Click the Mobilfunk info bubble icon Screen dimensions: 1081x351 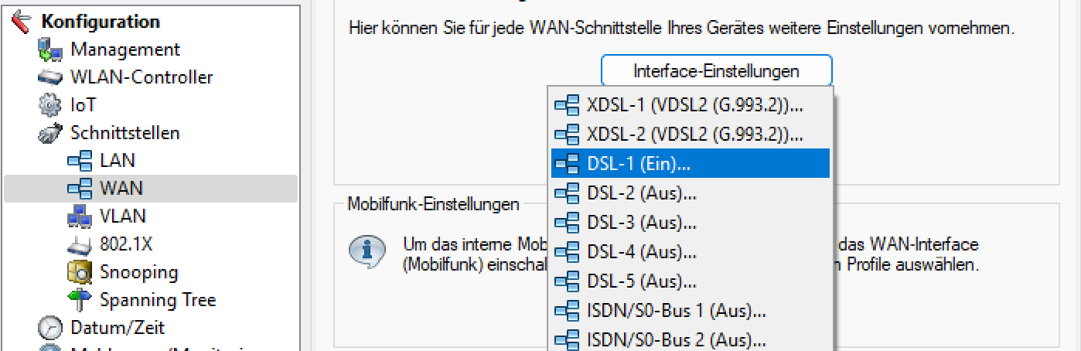362,251
